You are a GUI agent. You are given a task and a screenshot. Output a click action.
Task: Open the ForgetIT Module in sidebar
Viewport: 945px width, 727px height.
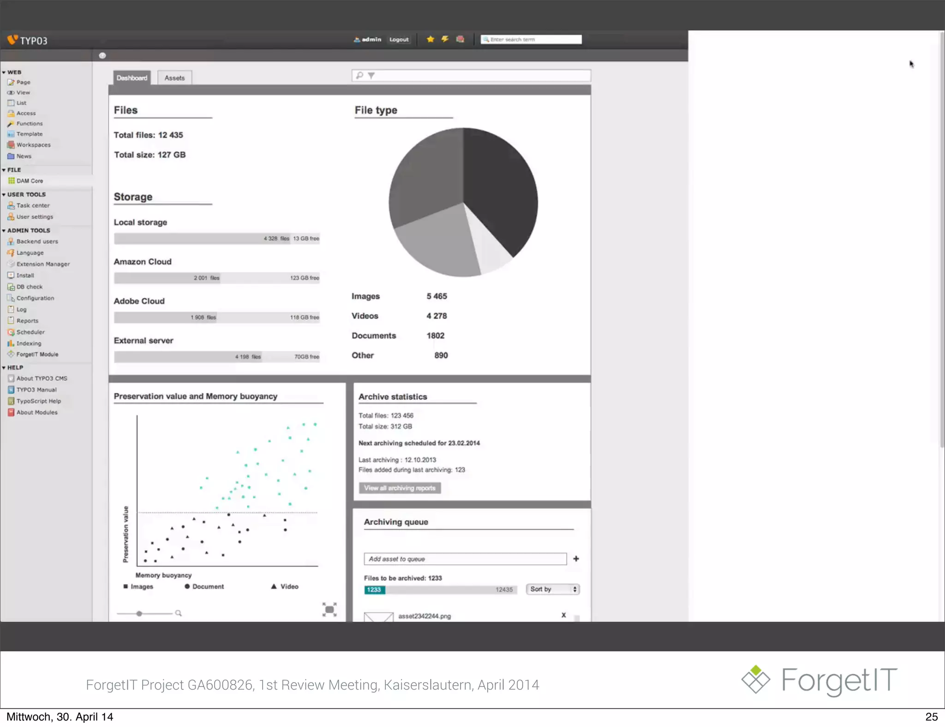[x=37, y=354]
